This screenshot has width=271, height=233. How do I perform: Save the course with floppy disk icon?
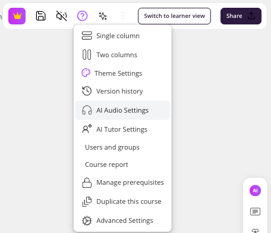(x=41, y=16)
